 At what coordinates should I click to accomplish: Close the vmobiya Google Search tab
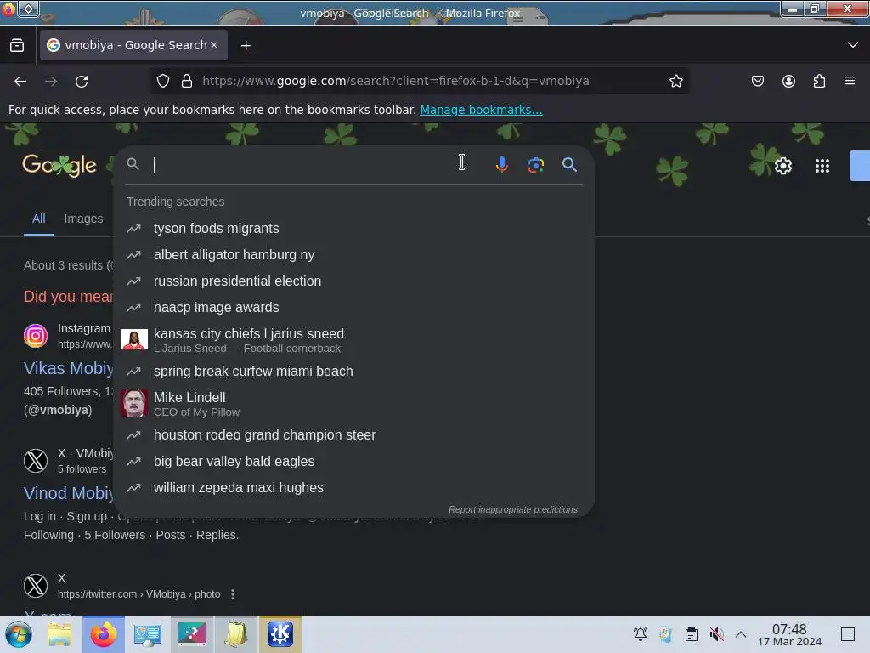214,45
